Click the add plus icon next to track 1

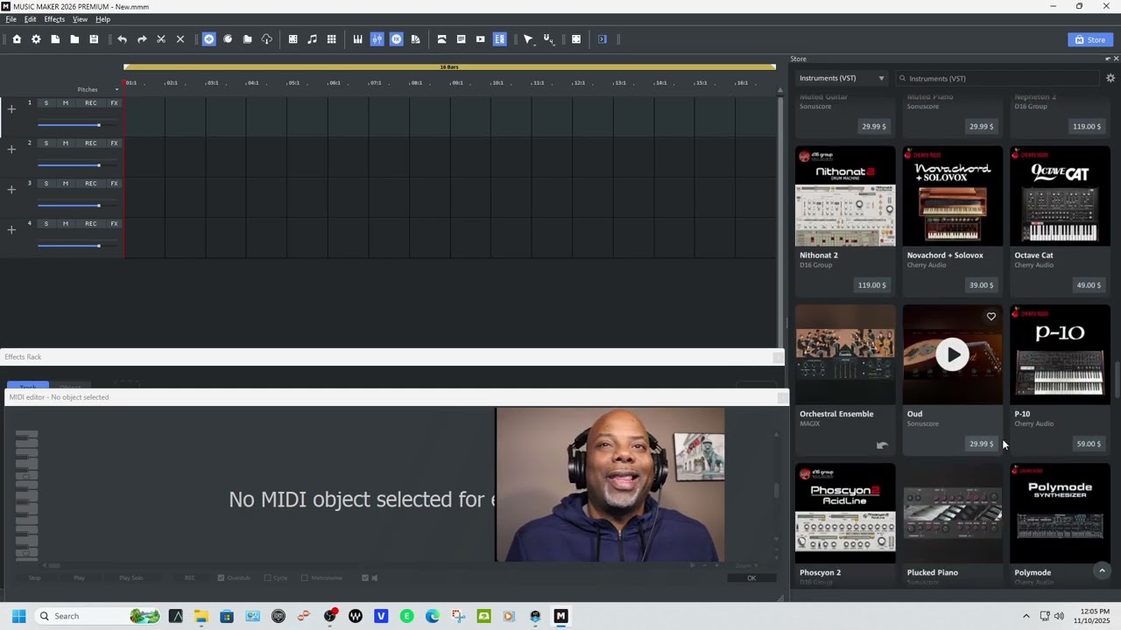click(11, 109)
